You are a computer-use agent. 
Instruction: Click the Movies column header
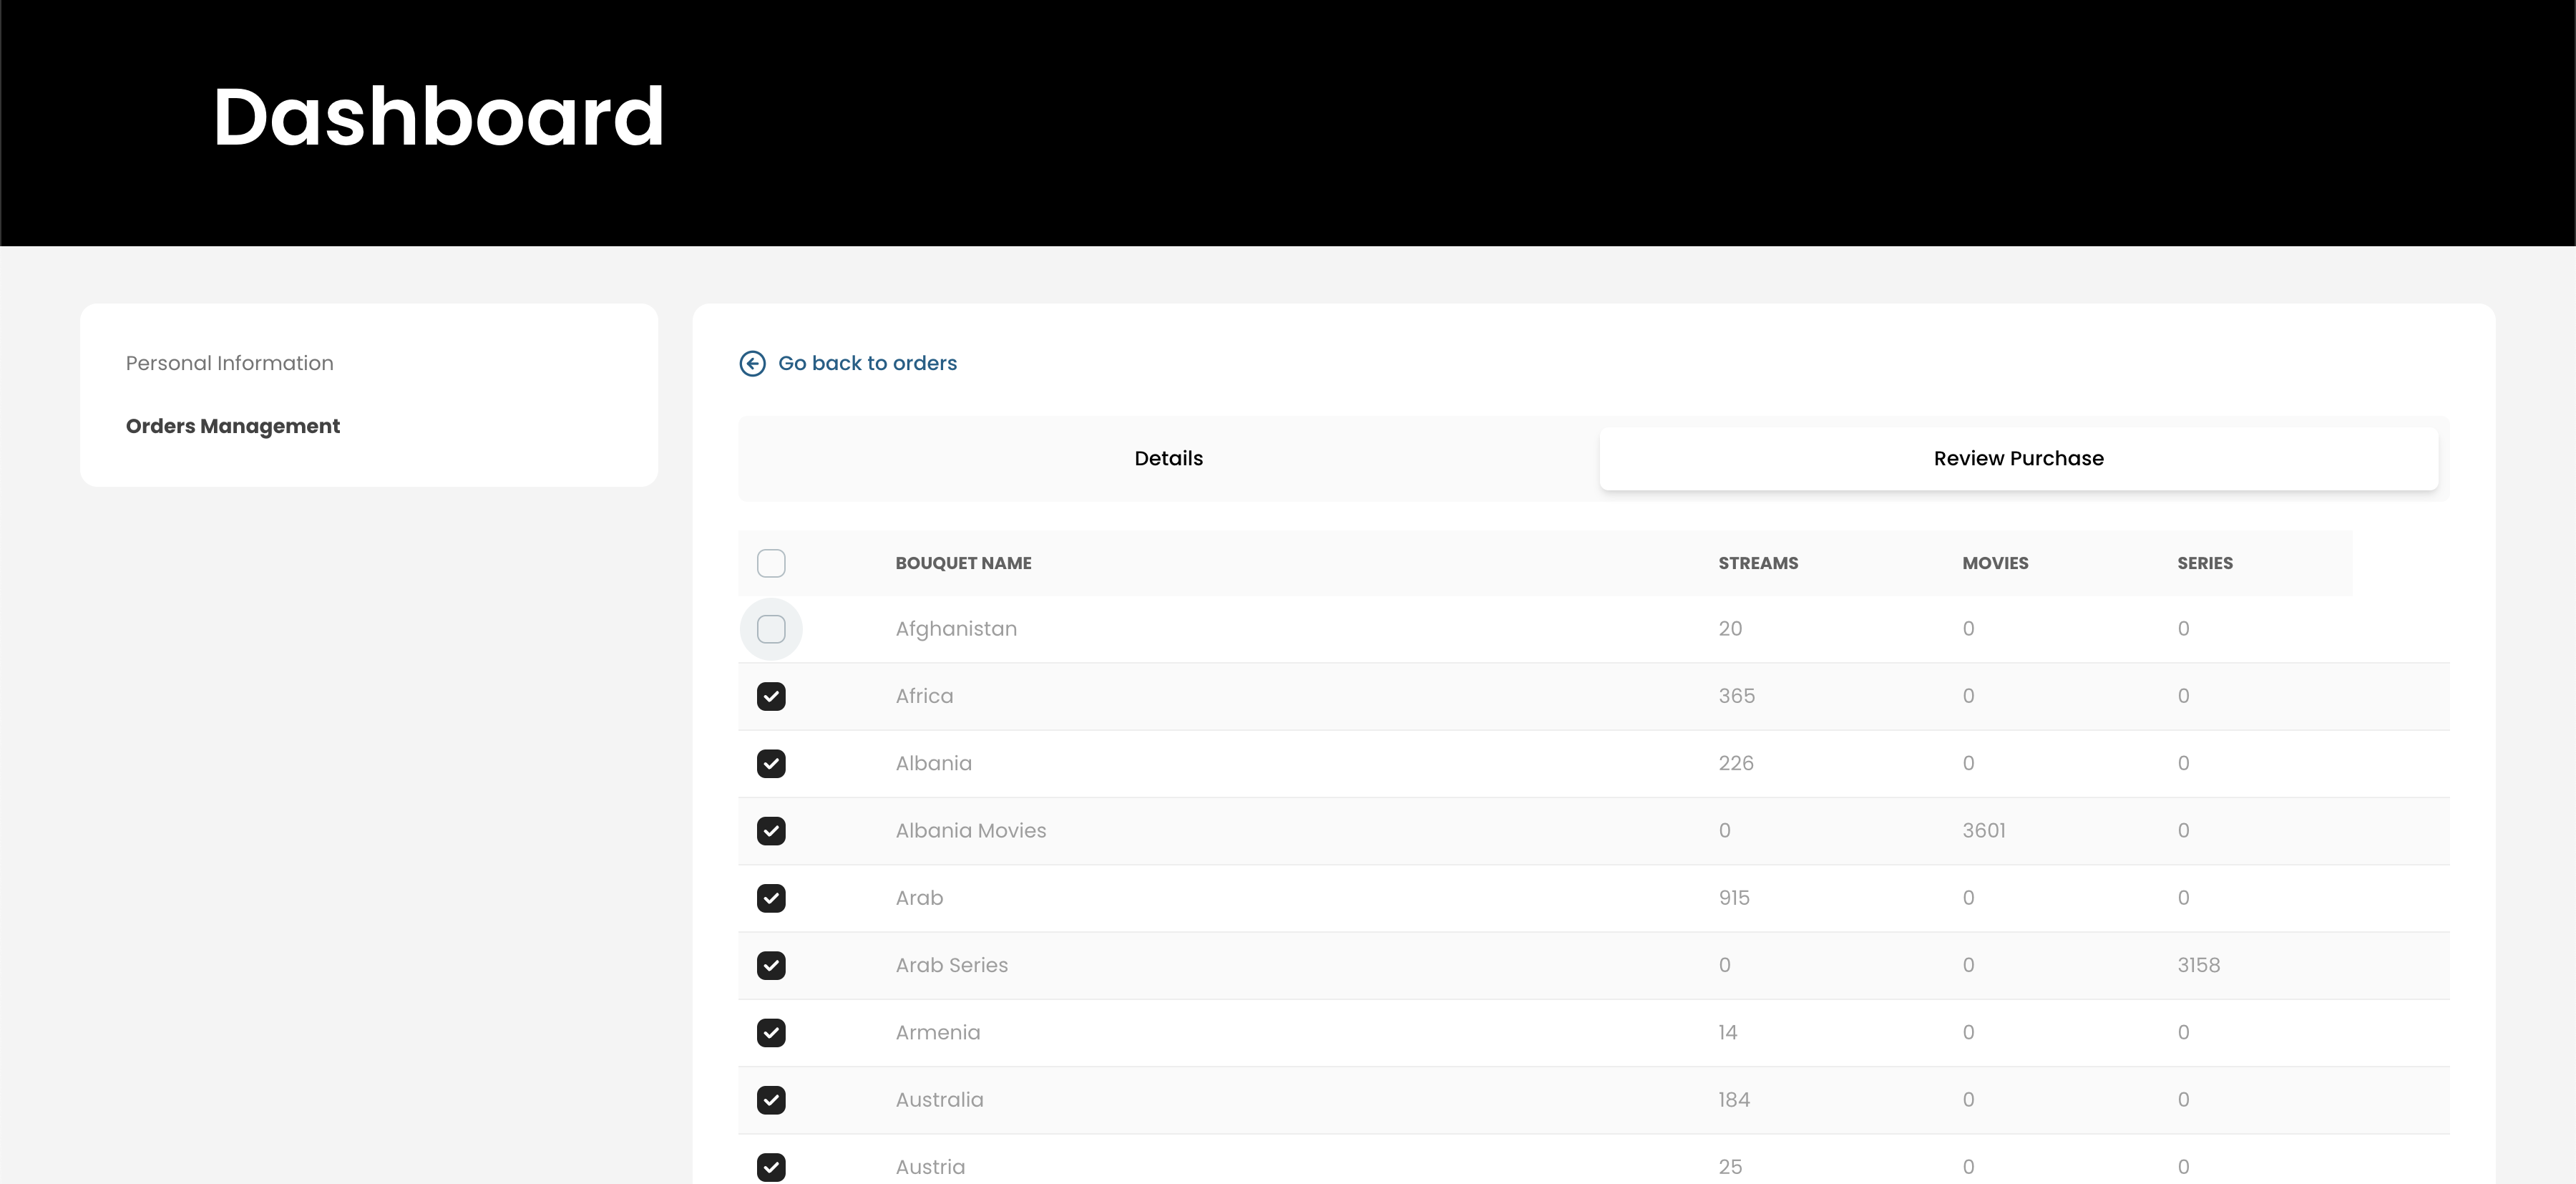[x=1995, y=563]
